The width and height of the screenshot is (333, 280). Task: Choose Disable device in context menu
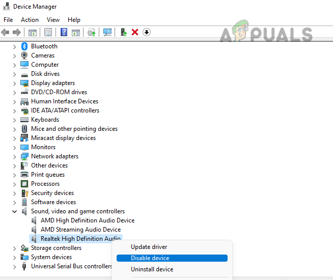click(x=172, y=258)
